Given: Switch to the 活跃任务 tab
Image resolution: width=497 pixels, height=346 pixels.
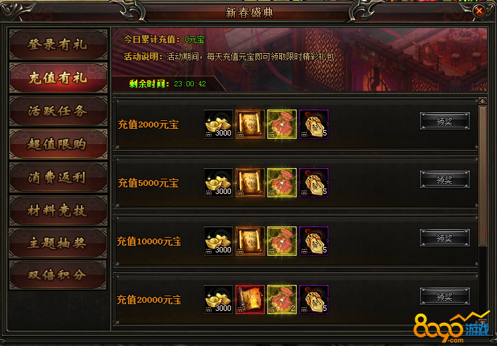Looking at the screenshot, I should pyautogui.click(x=58, y=111).
